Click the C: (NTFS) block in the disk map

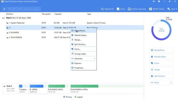coord(38,89)
